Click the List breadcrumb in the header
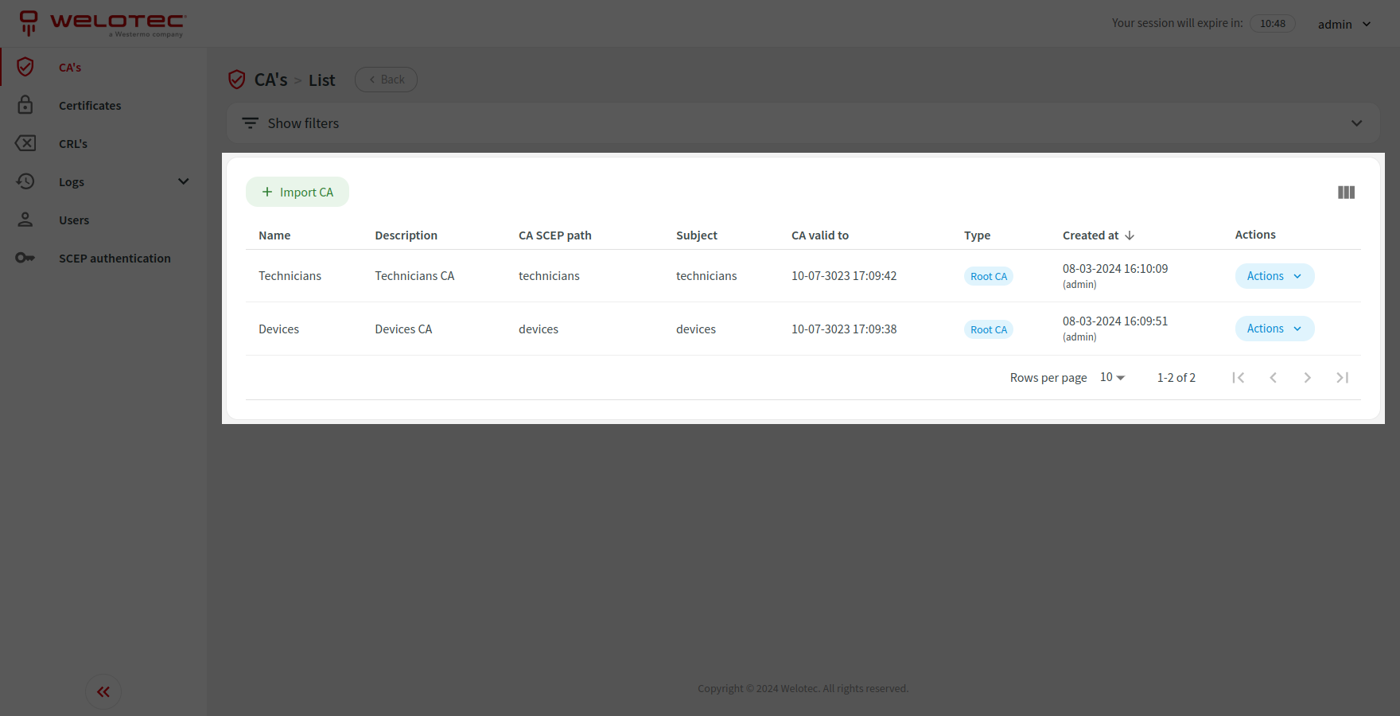The height and width of the screenshot is (716, 1400). point(322,80)
